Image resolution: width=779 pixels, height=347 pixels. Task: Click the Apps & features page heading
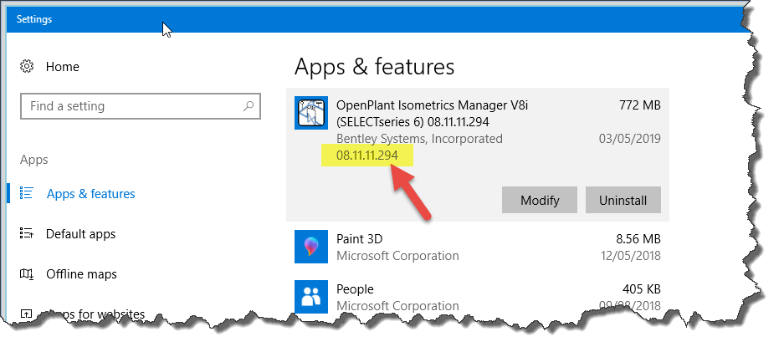pos(374,67)
